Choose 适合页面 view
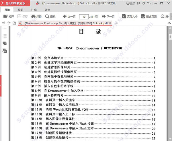This screenshot has width=172, height=141. pos(149,16)
